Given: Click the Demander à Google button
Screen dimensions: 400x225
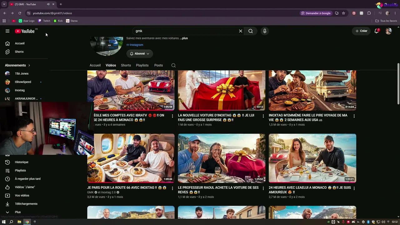Looking at the screenshot, I should click(316, 13).
